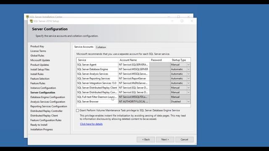Click the SQL Server Reporting Services service name
The height and width of the screenshot is (151, 269).
93,78
